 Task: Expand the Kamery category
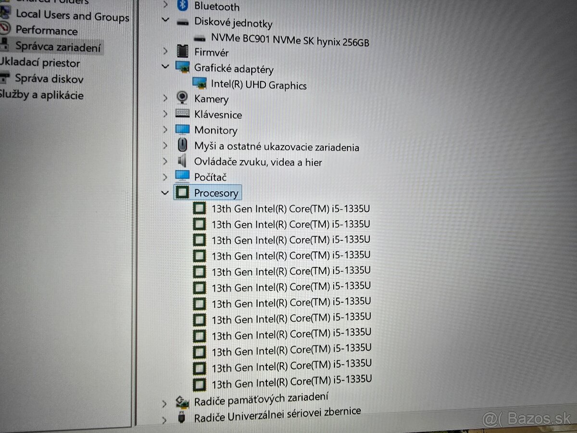click(165, 98)
